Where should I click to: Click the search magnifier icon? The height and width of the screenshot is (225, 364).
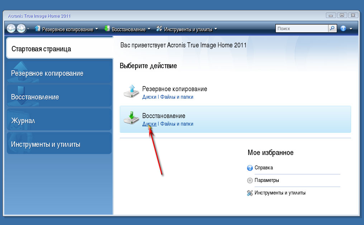[332, 28]
